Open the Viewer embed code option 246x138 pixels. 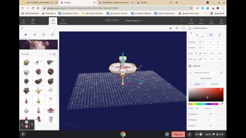click(201, 21)
